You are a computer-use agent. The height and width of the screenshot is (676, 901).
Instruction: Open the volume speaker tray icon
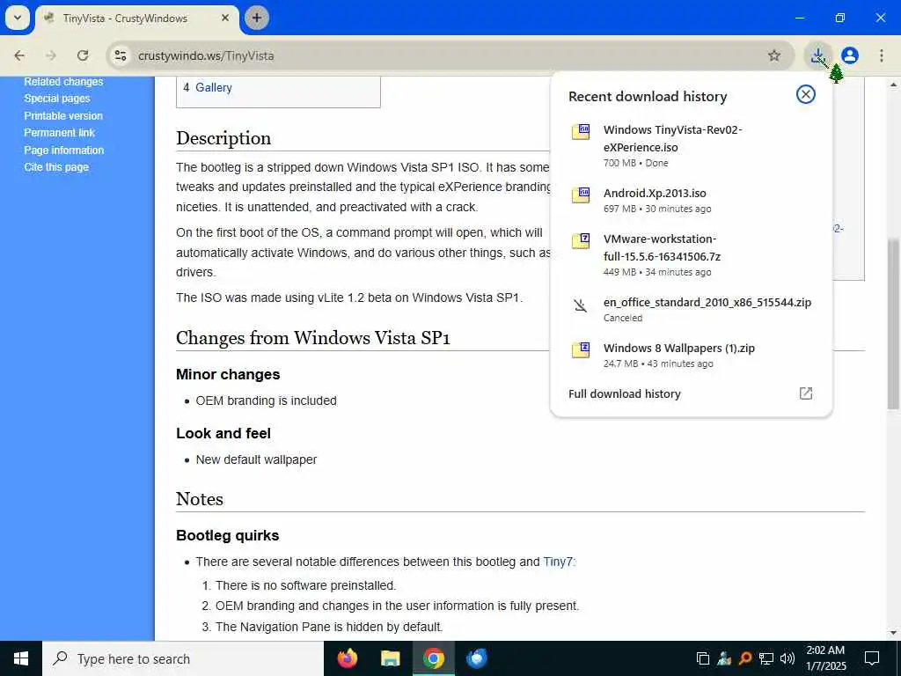(787, 658)
